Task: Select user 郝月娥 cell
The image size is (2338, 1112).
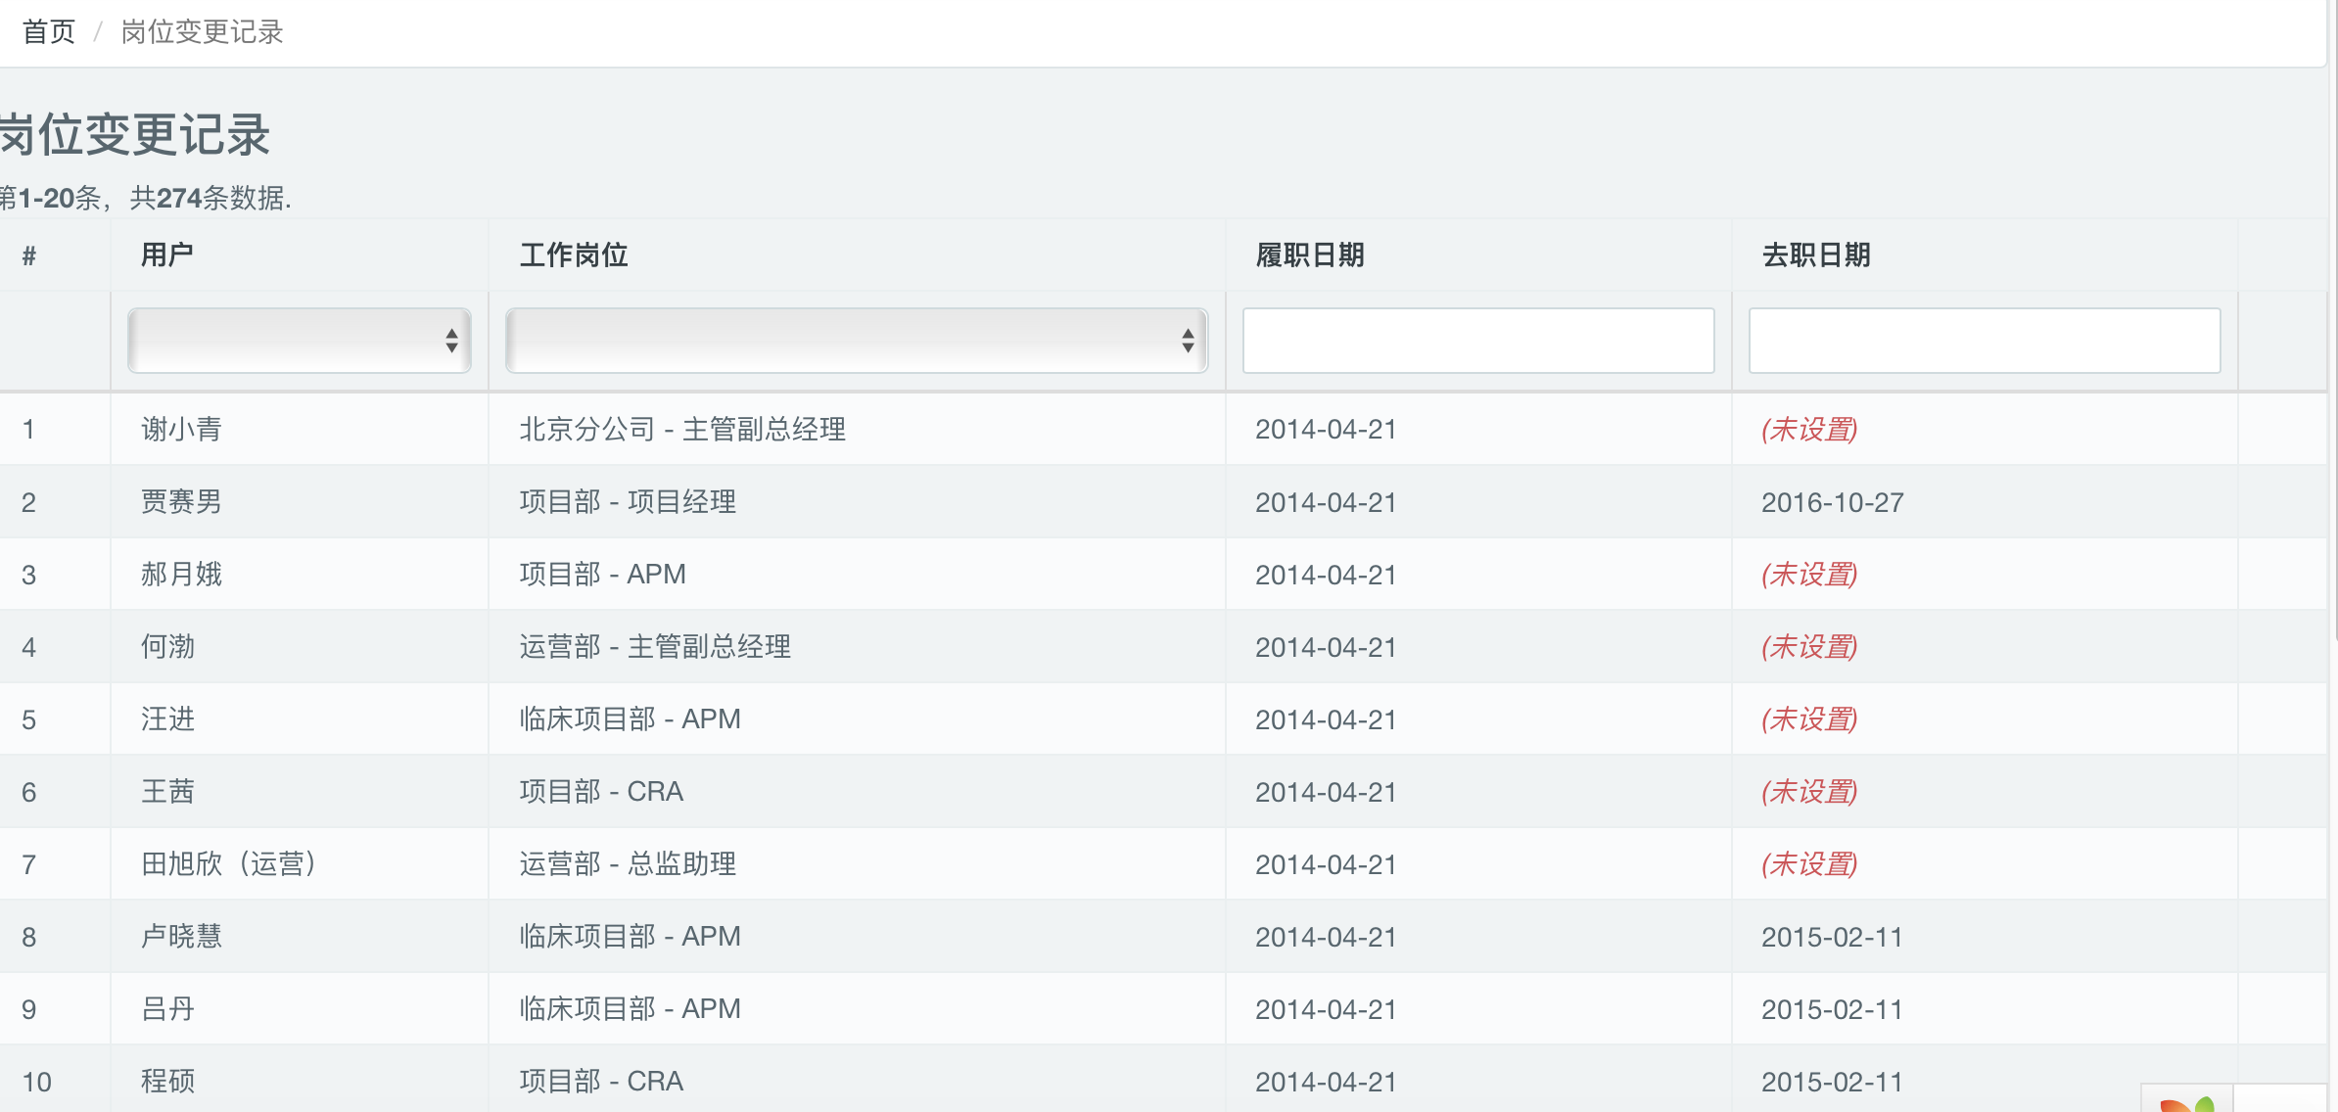Action: [x=181, y=574]
